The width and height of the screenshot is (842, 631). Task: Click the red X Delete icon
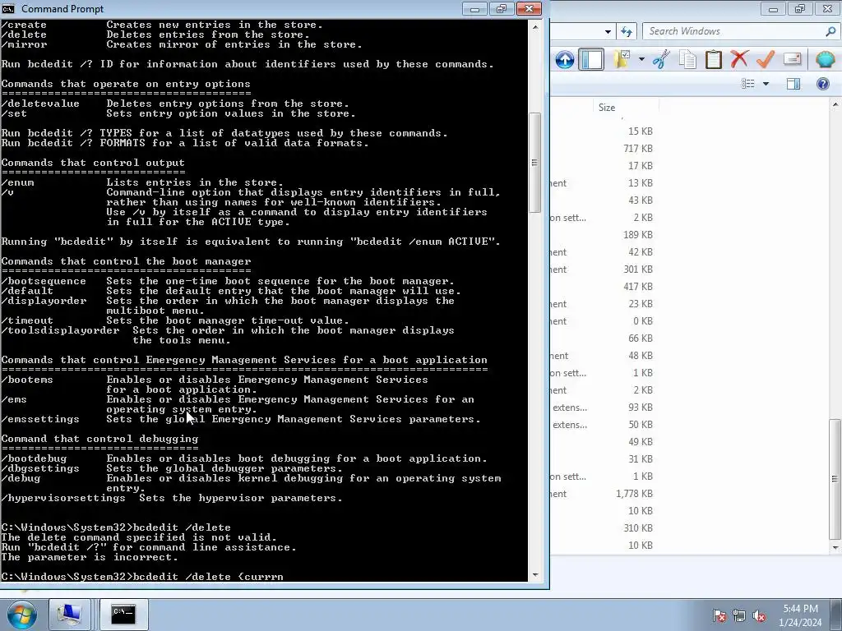739,58
